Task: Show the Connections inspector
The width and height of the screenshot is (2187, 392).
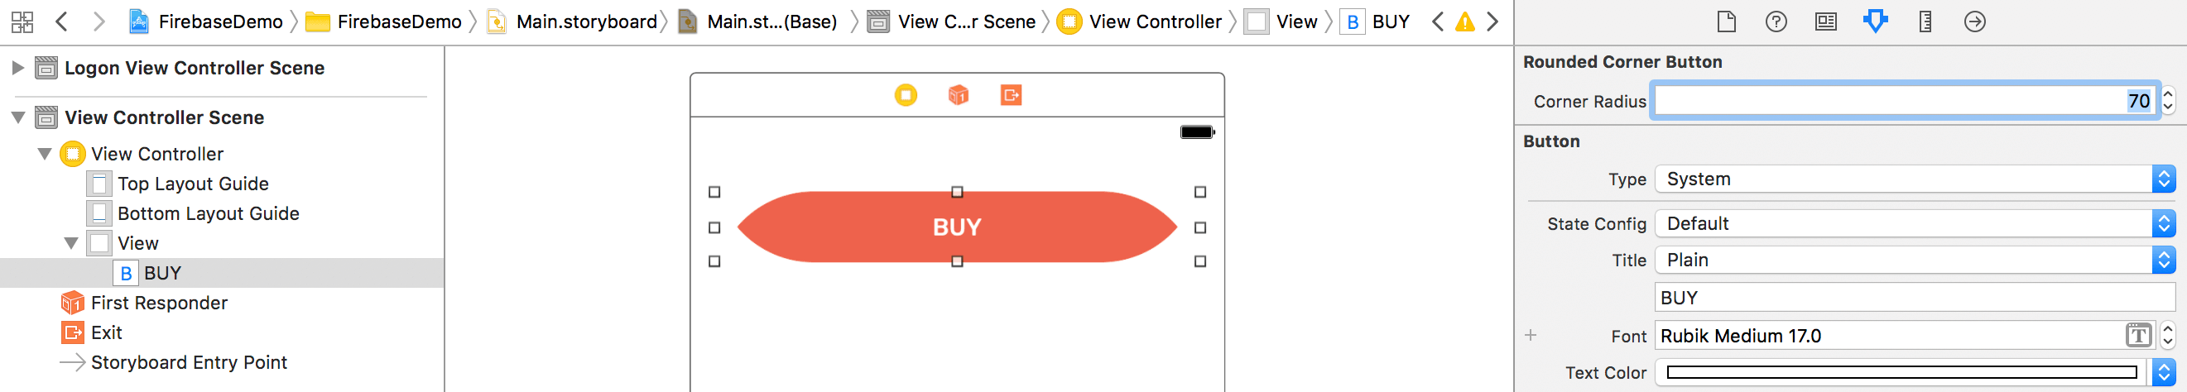Action: [x=1975, y=22]
